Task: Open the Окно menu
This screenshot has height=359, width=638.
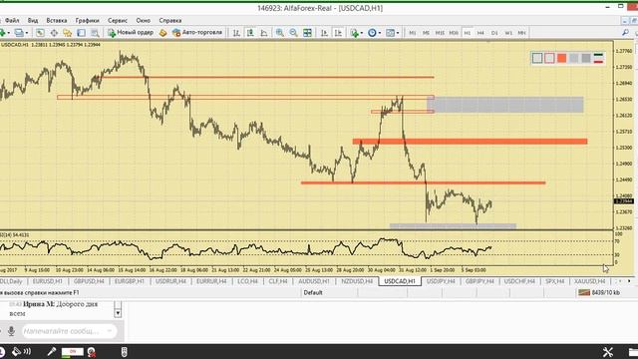Action: (144, 20)
